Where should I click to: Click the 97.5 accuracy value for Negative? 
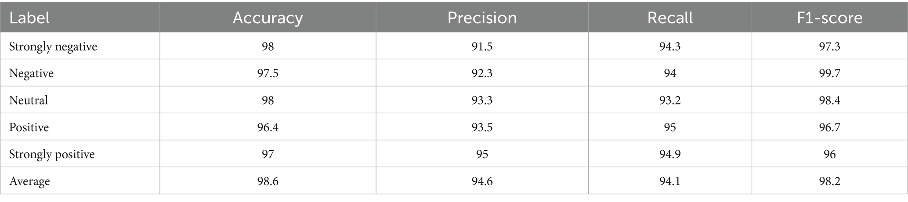click(268, 73)
